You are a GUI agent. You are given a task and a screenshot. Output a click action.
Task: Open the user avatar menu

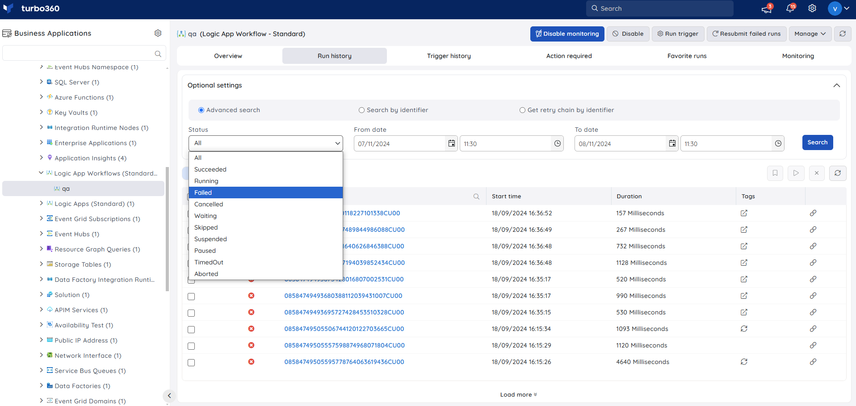pos(838,8)
